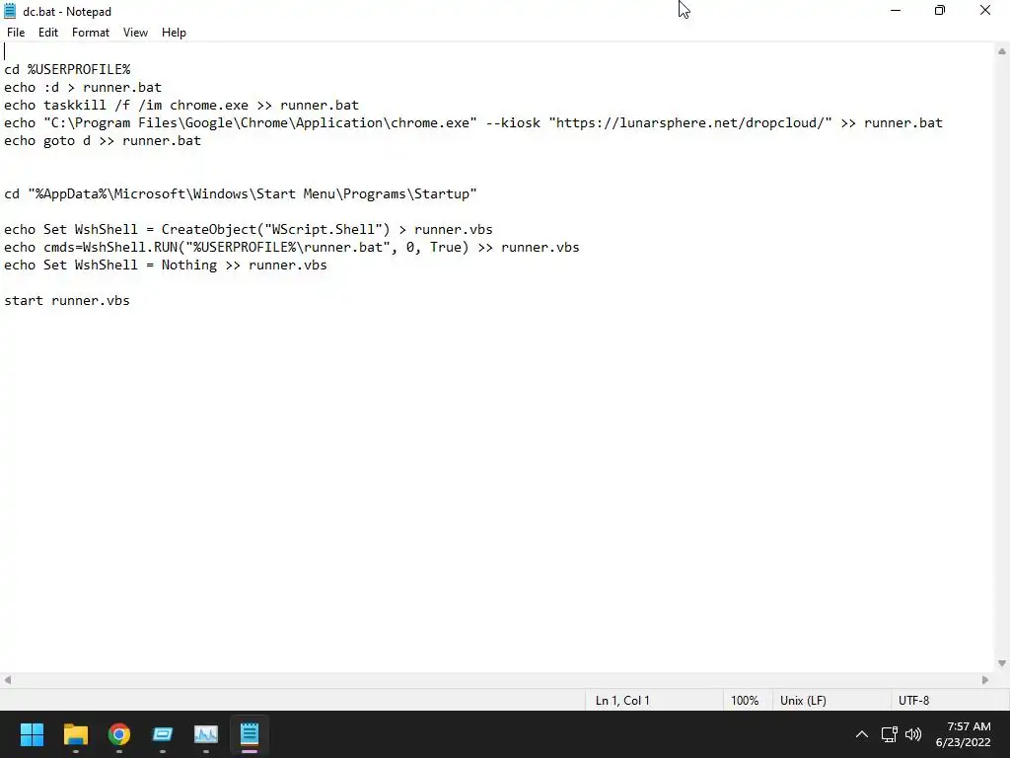Viewport: 1010px width, 758px height.
Task: Restore down the Notepad window
Action: [940, 10]
